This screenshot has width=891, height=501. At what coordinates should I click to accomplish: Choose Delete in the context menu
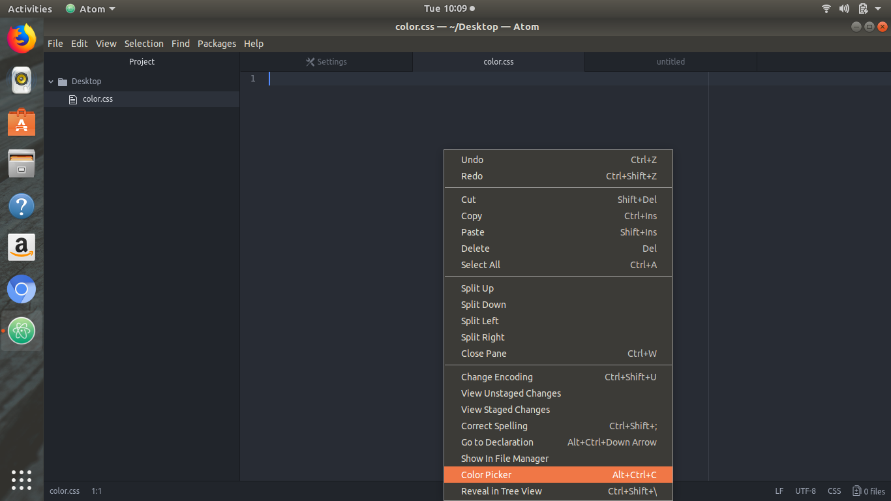(x=558, y=249)
